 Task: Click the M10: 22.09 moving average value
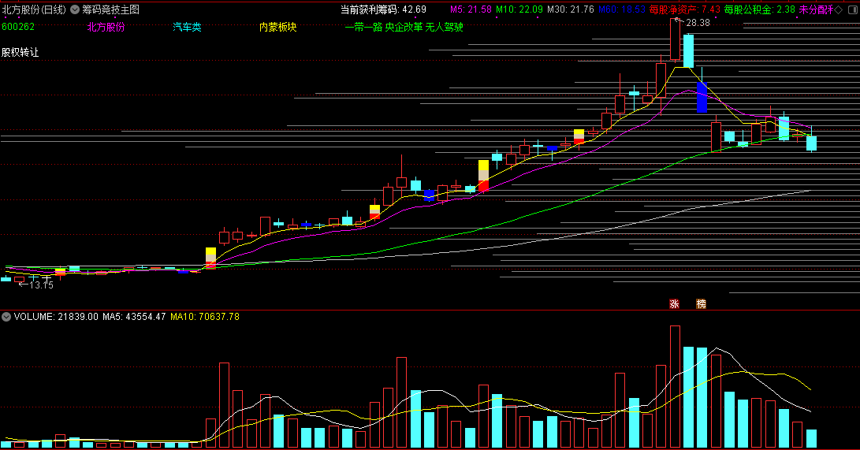[519, 9]
